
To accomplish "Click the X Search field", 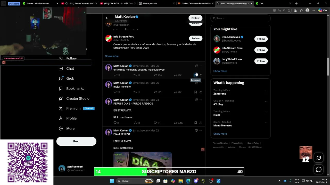I will click(241, 18).
